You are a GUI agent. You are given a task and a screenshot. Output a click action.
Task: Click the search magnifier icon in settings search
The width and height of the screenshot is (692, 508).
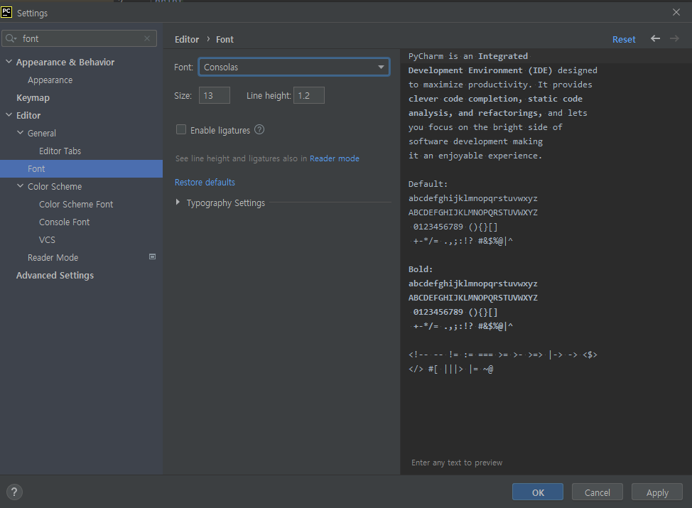tap(11, 38)
